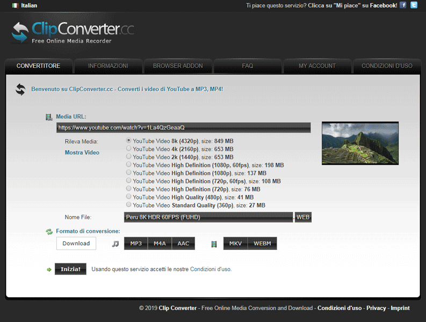
Task: Click the Formato di conversione label
Action: pos(88,231)
